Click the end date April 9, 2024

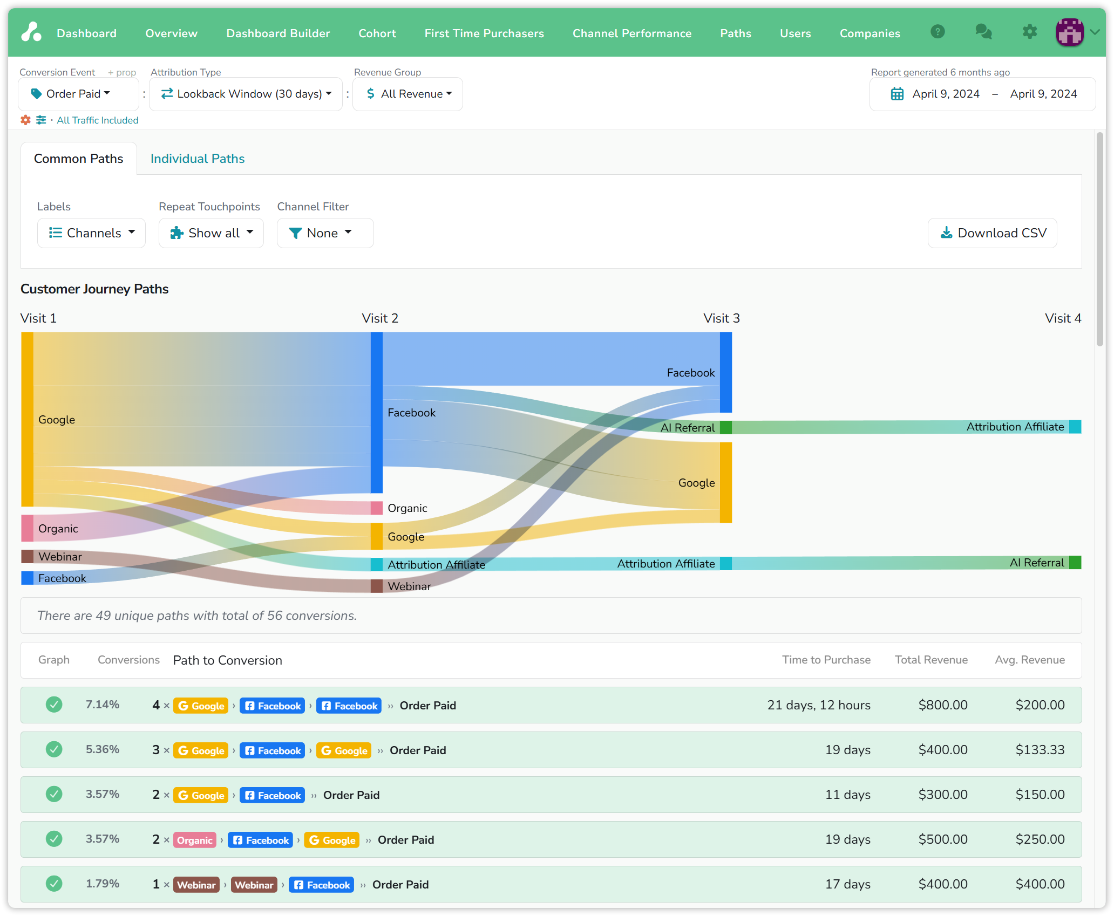coord(1043,94)
